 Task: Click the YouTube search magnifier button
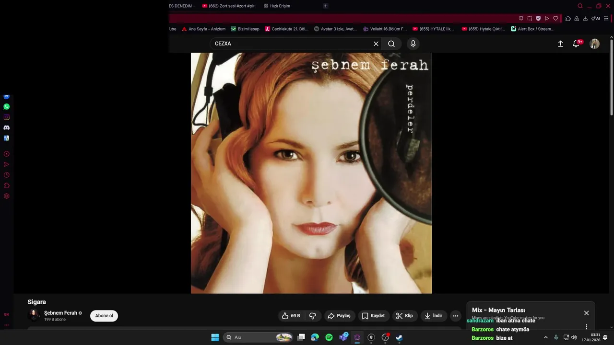point(391,44)
